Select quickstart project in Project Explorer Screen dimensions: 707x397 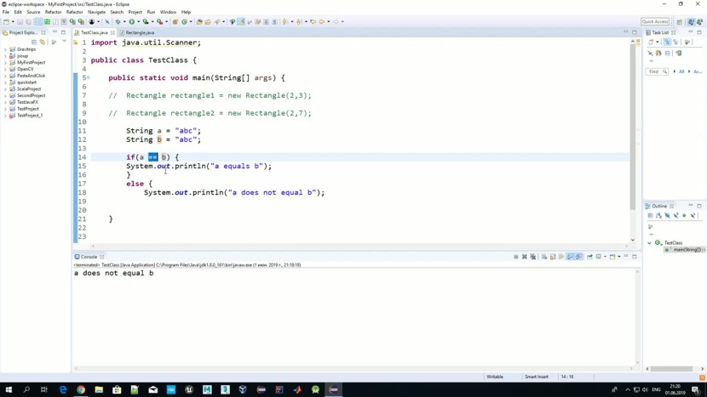click(x=26, y=82)
